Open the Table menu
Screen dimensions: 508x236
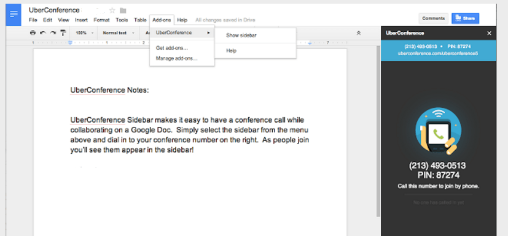pos(140,20)
